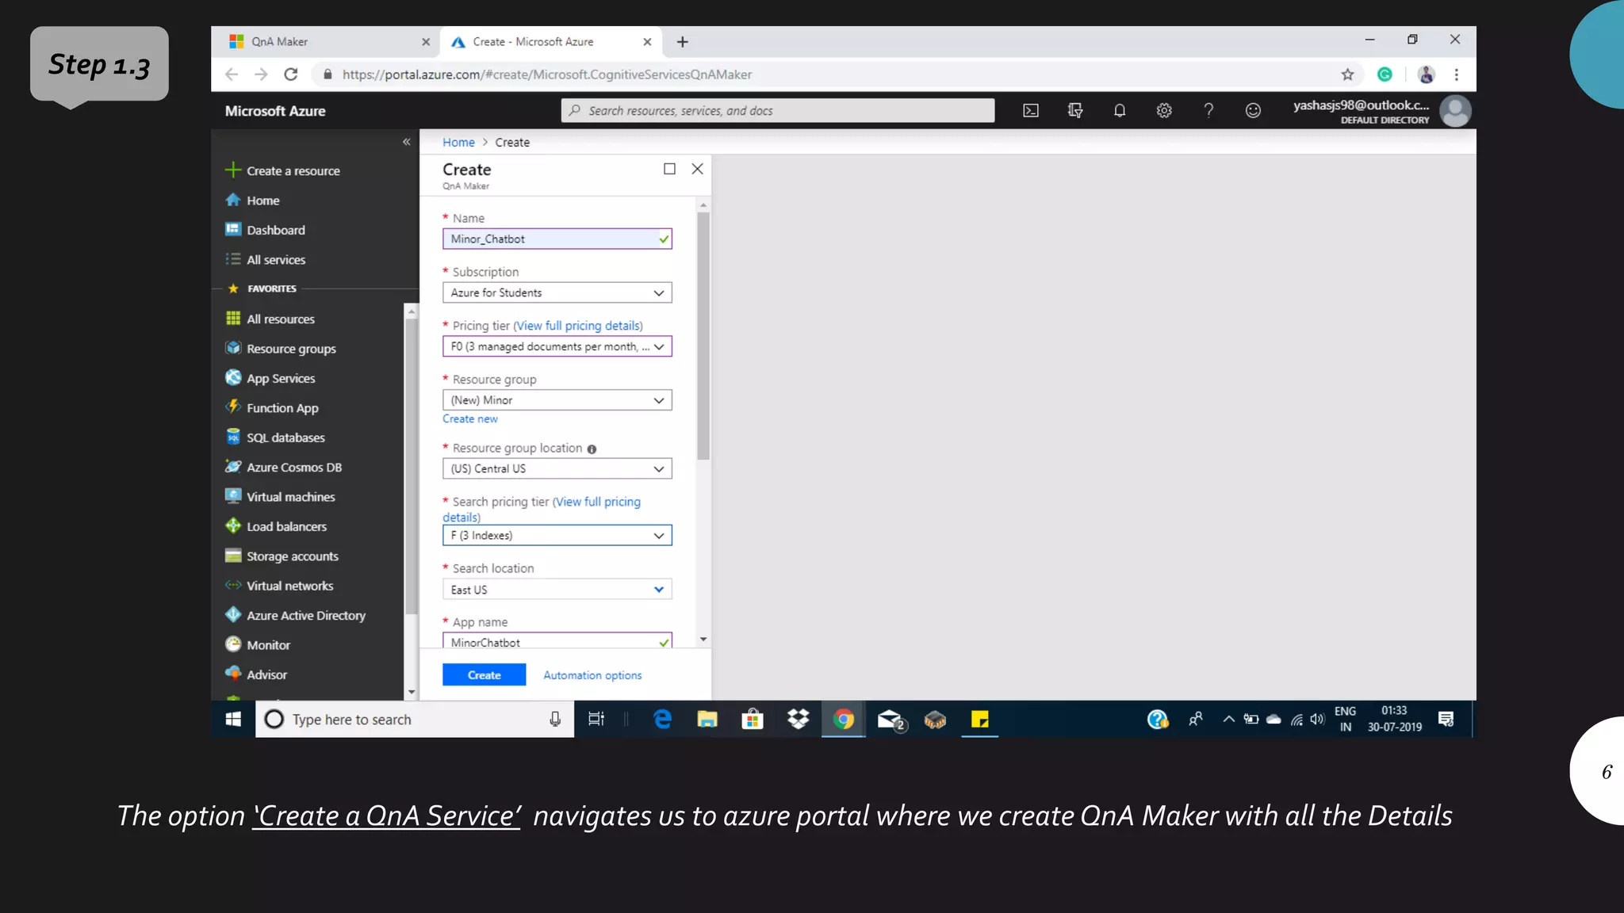Screen dimensions: 1624x913
Task: Click the Microsoft Azure portal logo text
Action: (x=275, y=111)
